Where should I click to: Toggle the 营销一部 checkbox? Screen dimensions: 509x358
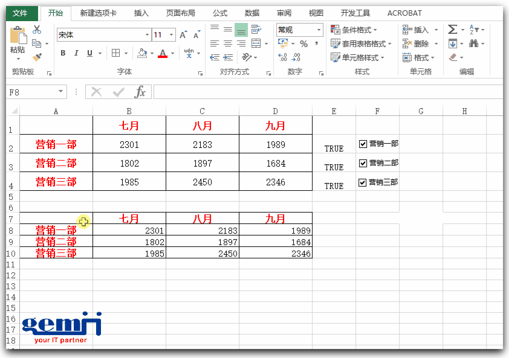click(x=363, y=144)
